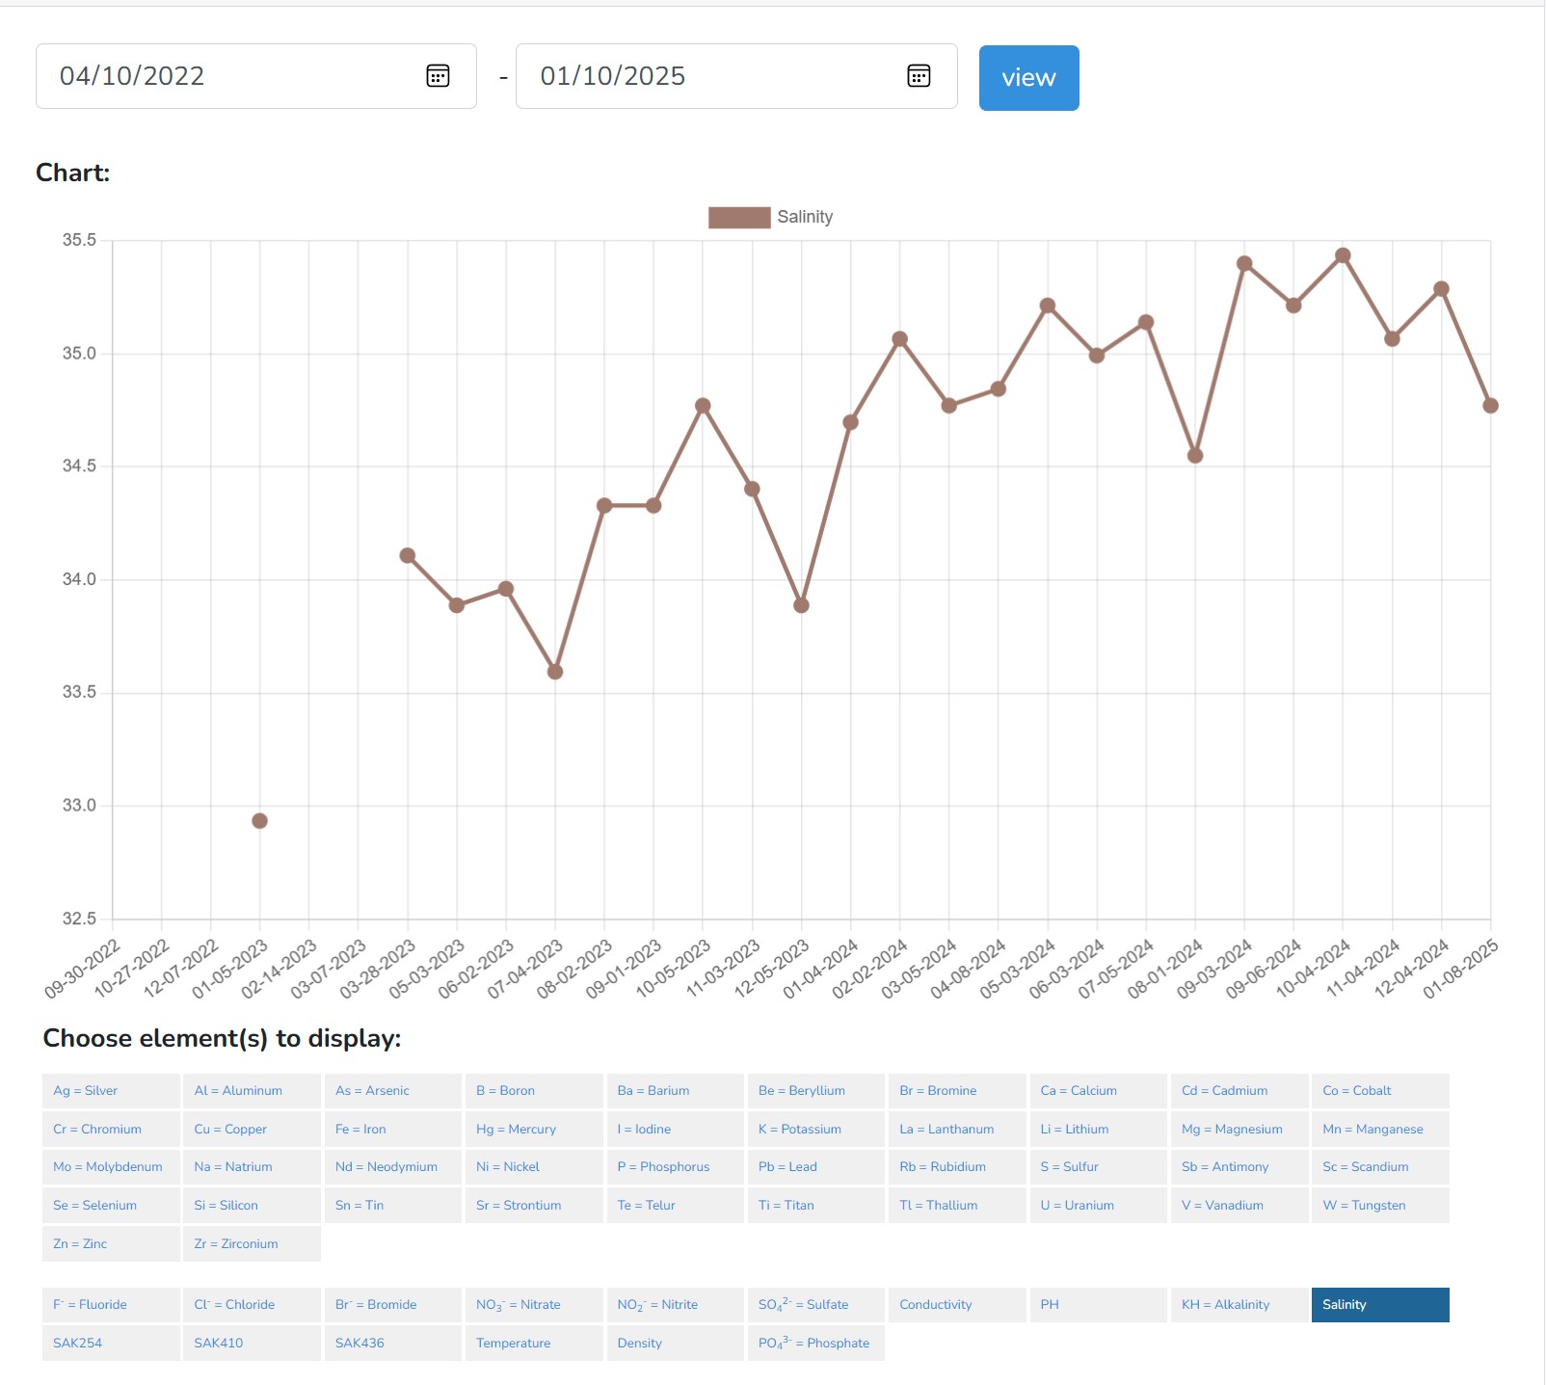
Task: Show the PO4 = Phosphate series
Action: click(x=815, y=1344)
